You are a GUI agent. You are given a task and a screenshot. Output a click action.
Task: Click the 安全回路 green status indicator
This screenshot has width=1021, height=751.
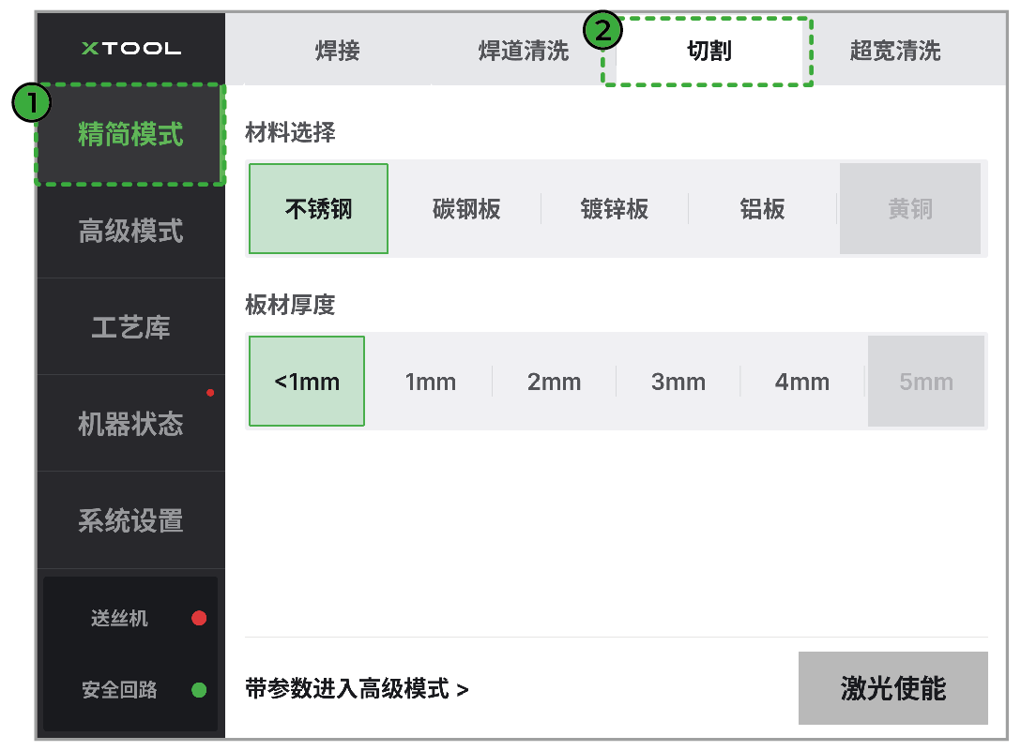click(199, 690)
